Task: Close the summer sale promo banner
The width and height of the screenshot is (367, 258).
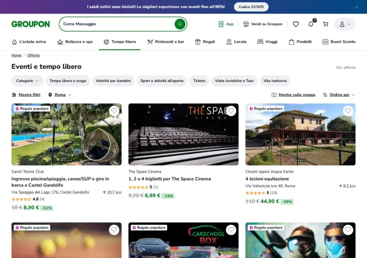Action: coord(357,7)
